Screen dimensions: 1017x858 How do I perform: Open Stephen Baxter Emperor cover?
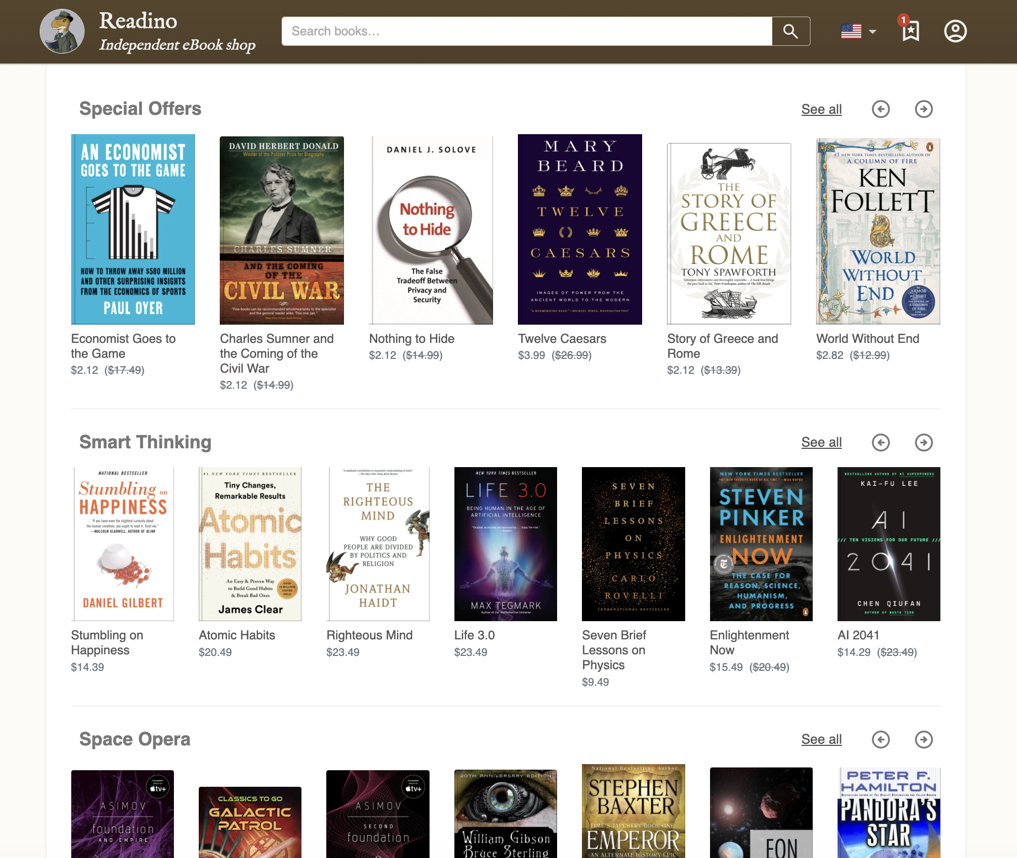point(633,811)
